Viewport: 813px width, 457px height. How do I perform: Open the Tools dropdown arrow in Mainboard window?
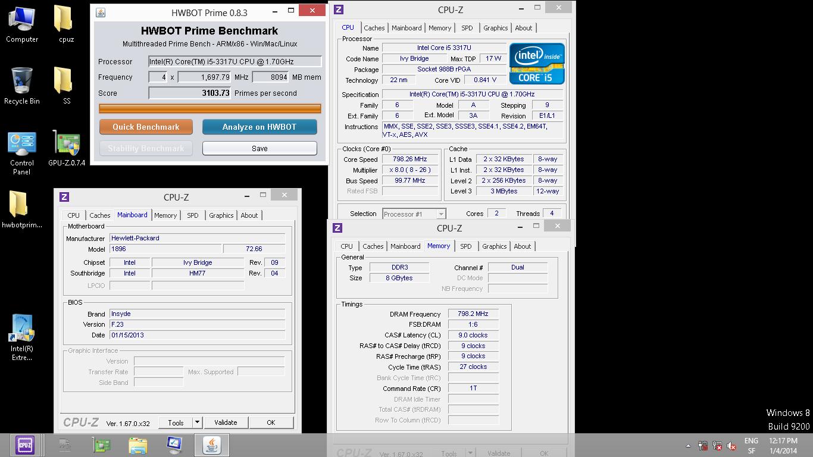coord(198,422)
